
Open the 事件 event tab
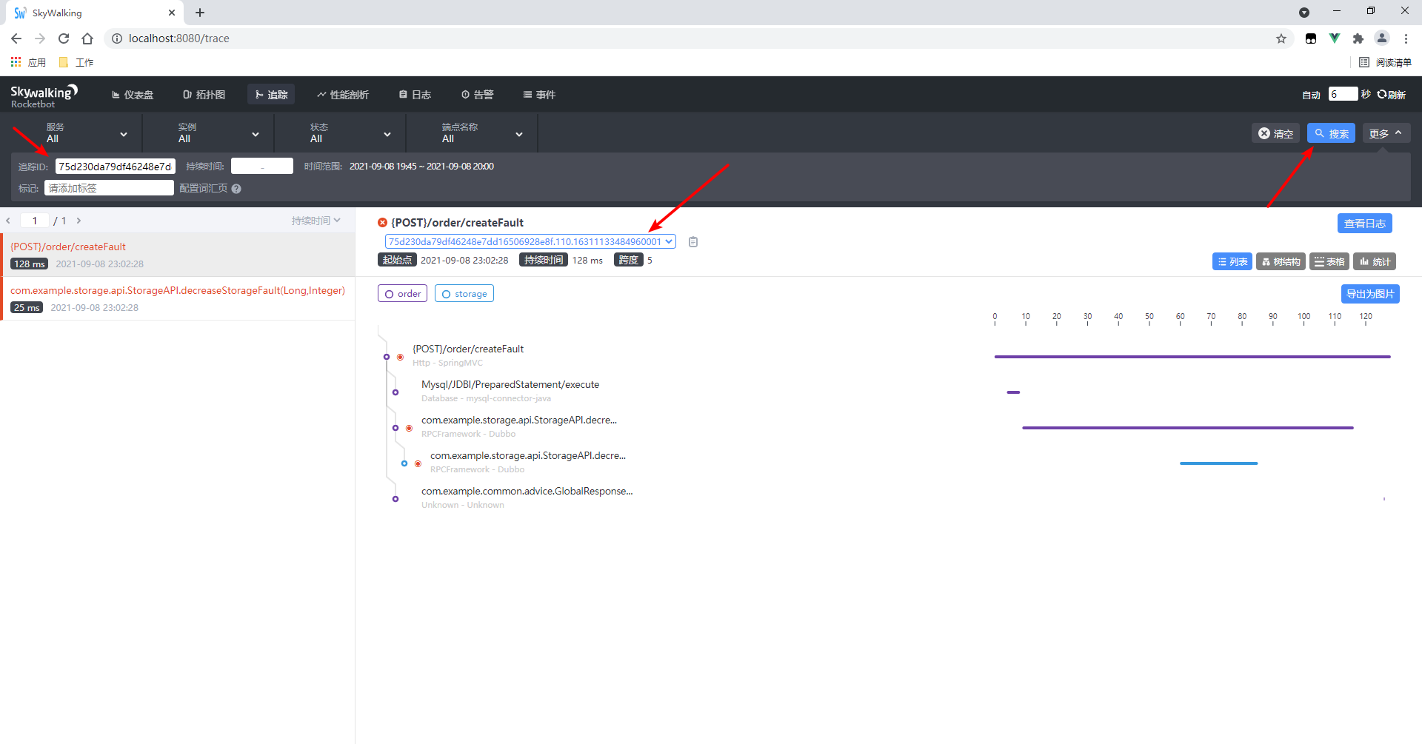[539, 95]
